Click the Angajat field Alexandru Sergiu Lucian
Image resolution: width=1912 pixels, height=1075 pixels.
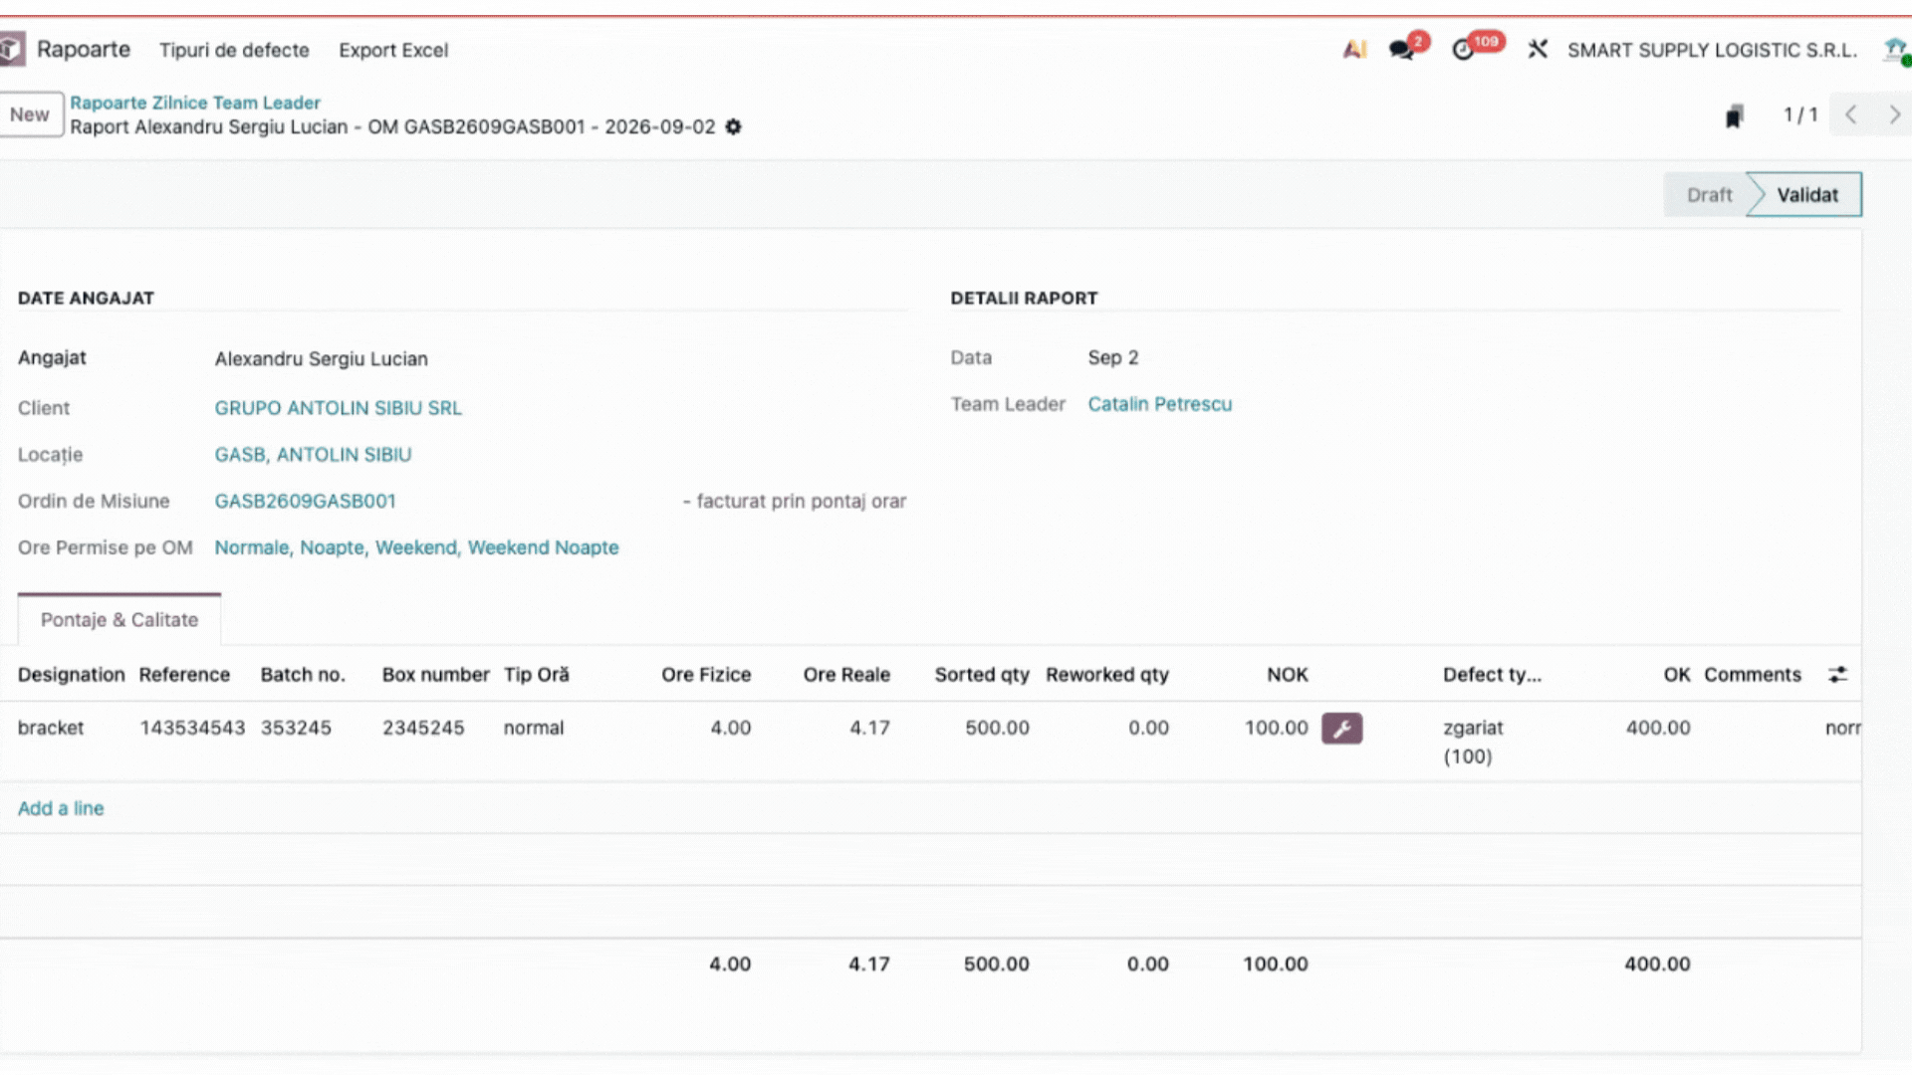[x=321, y=359]
